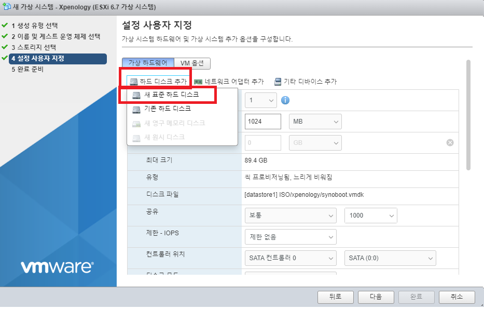Click the disk icon beside 새 표준 하드 디스크
Image resolution: width=484 pixels, height=309 pixels.
[136, 95]
